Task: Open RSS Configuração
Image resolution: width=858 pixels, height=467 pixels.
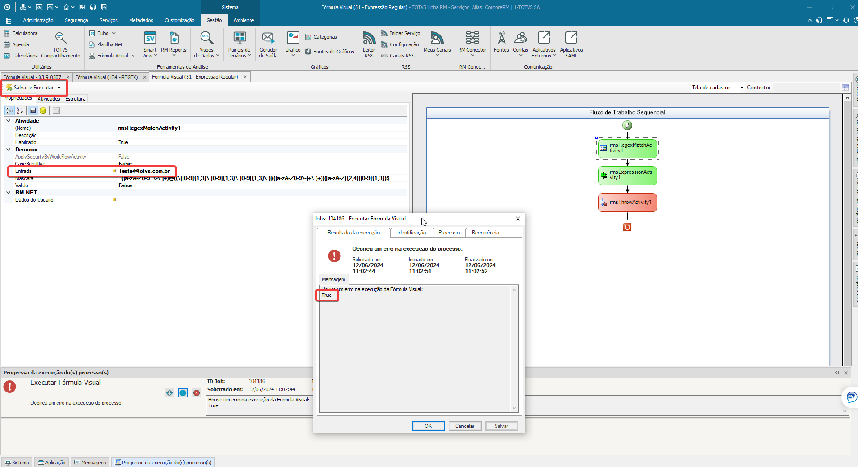Action: 400,44
